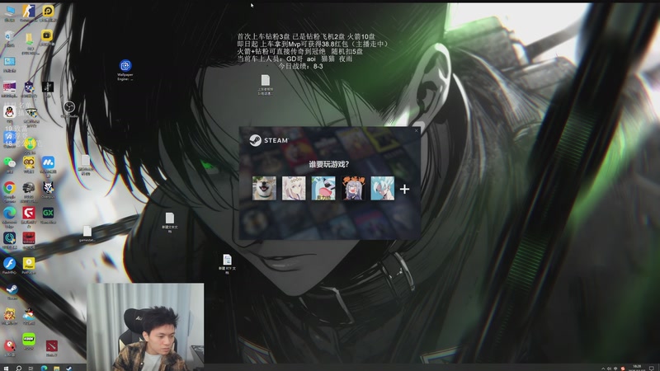Open File Explorer from the taskbar
660x371 pixels.
(x=56, y=368)
